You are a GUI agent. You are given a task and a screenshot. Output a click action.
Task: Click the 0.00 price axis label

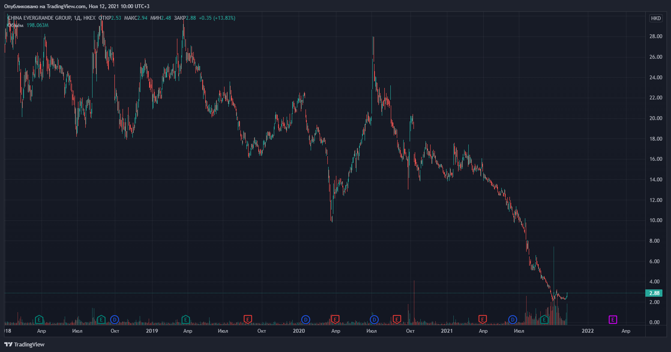654,322
